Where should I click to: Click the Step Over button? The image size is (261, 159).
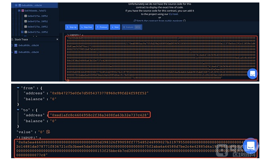pos(86,27)
